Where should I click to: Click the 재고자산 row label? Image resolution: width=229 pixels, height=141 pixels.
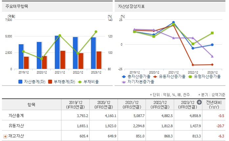16,136
